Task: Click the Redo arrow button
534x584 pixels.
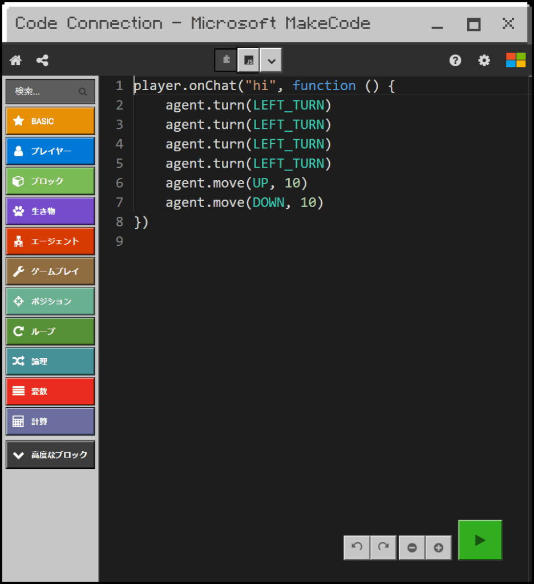Action: click(x=384, y=547)
